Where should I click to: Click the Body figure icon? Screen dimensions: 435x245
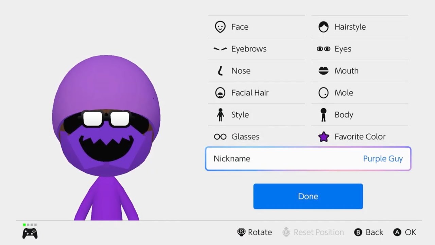324,115
